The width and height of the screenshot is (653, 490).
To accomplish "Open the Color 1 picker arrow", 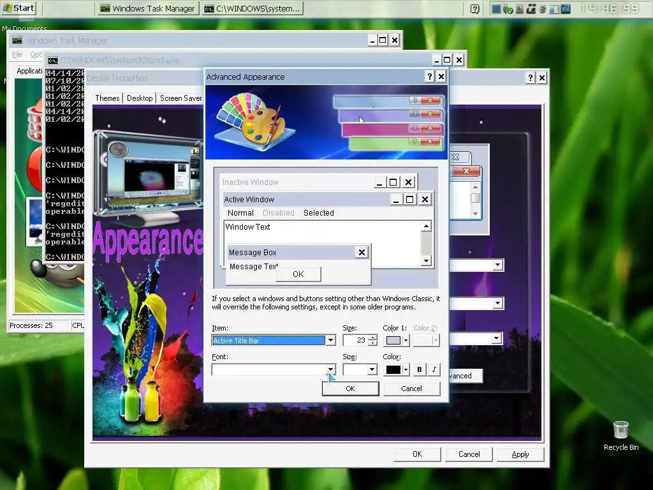I will pos(406,341).
